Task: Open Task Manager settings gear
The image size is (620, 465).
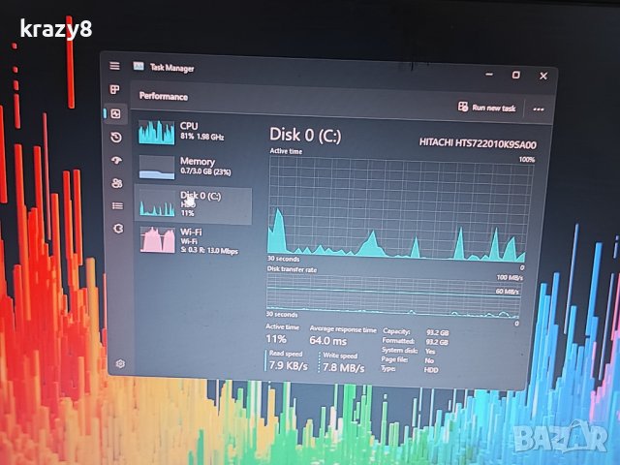Action: tap(121, 364)
